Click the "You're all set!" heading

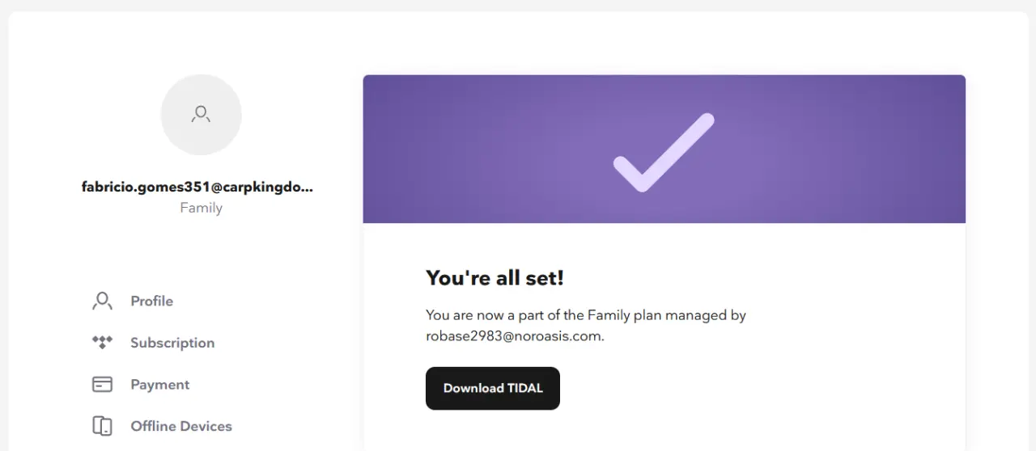[495, 278]
